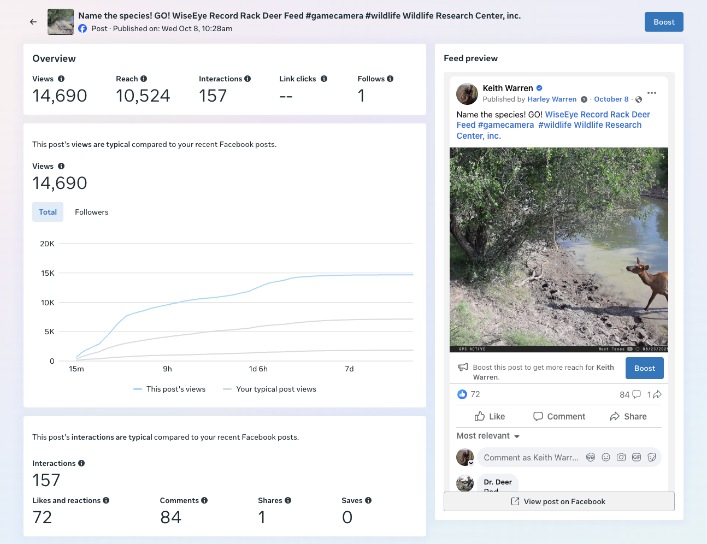The width and height of the screenshot is (707, 544).
Task: Select the Total views tab
Action: pyautogui.click(x=48, y=212)
